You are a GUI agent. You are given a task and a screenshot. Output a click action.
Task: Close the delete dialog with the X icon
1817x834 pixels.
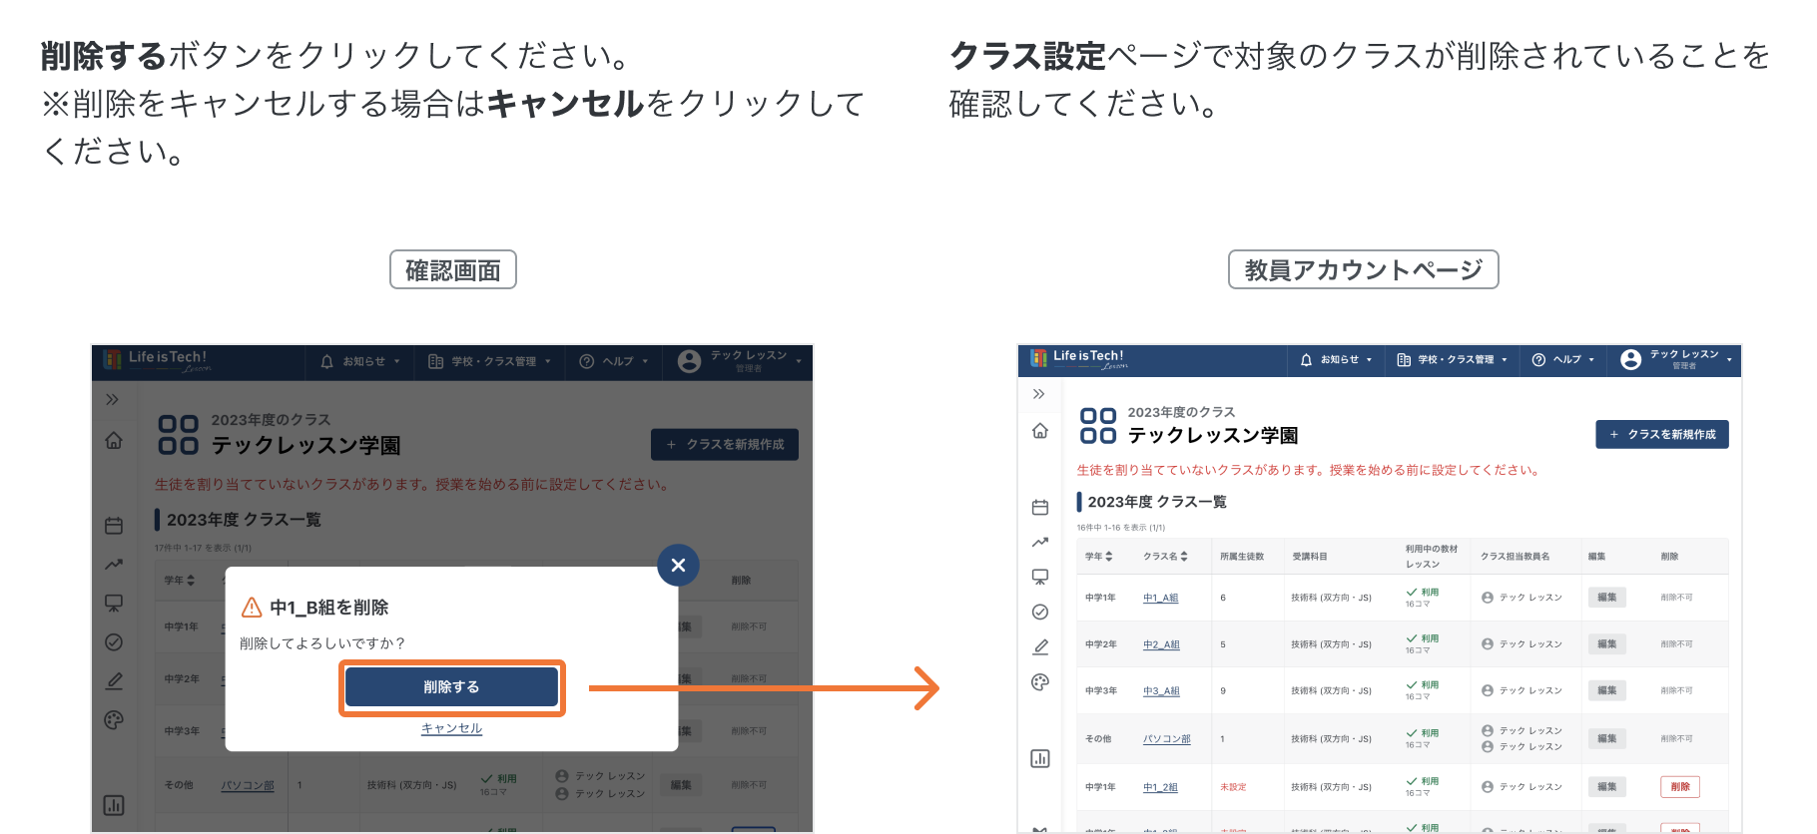tap(678, 565)
